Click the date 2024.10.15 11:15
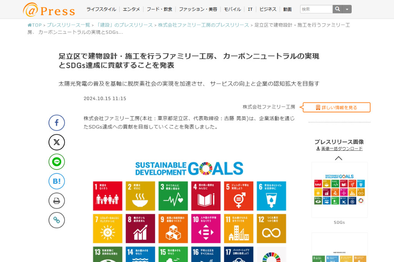This screenshot has width=394, height=262. tap(105, 99)
